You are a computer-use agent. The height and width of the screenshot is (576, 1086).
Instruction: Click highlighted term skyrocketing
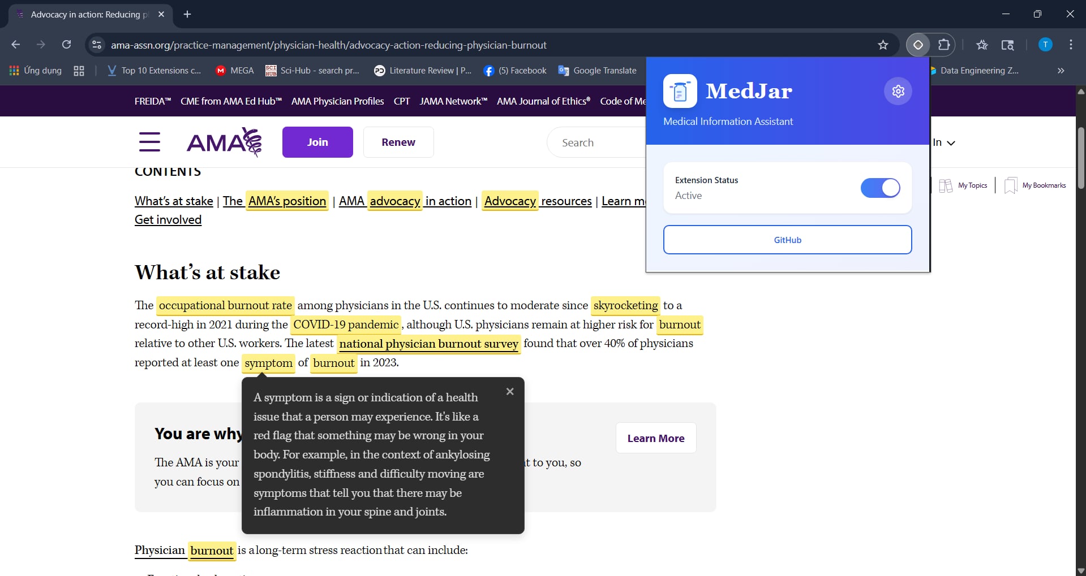pos(625,306)
